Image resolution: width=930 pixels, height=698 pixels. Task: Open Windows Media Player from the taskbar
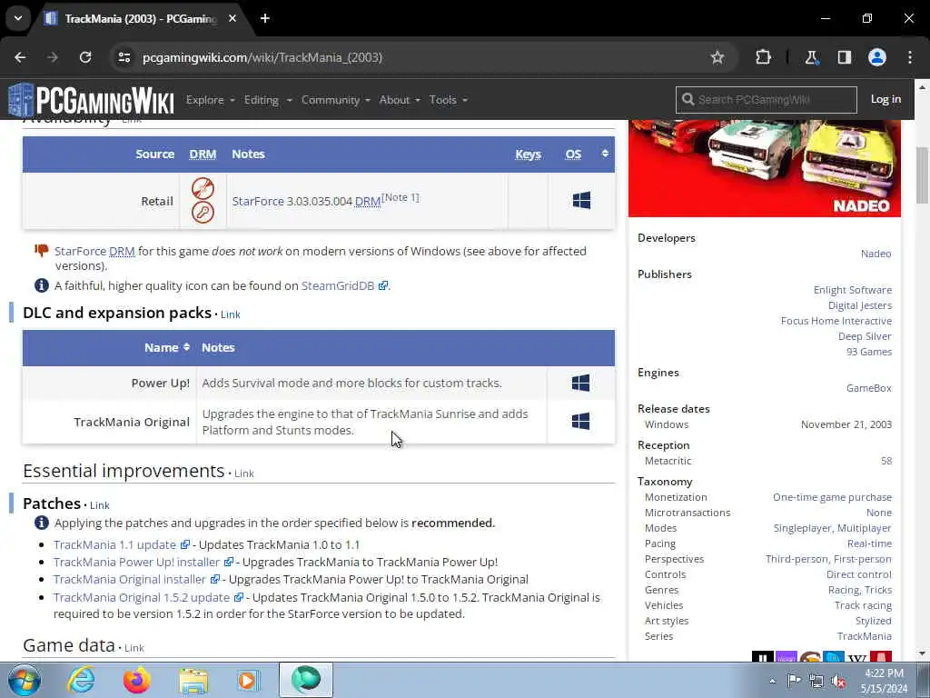click(249, 680)
